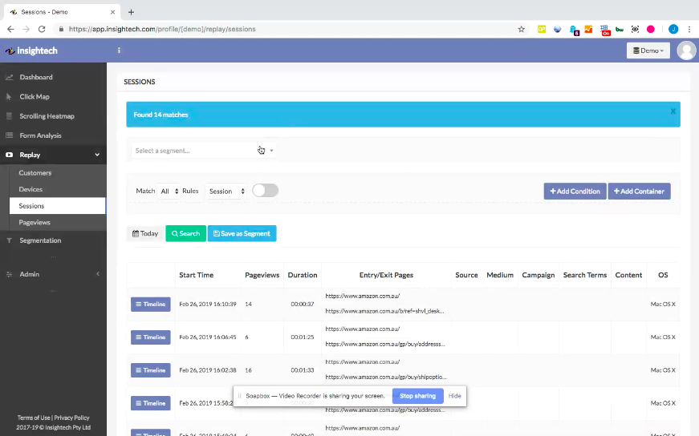This screenshot has height=436, width=699.
Task: Collapse the Replay menu section
Action: point(53,155)
